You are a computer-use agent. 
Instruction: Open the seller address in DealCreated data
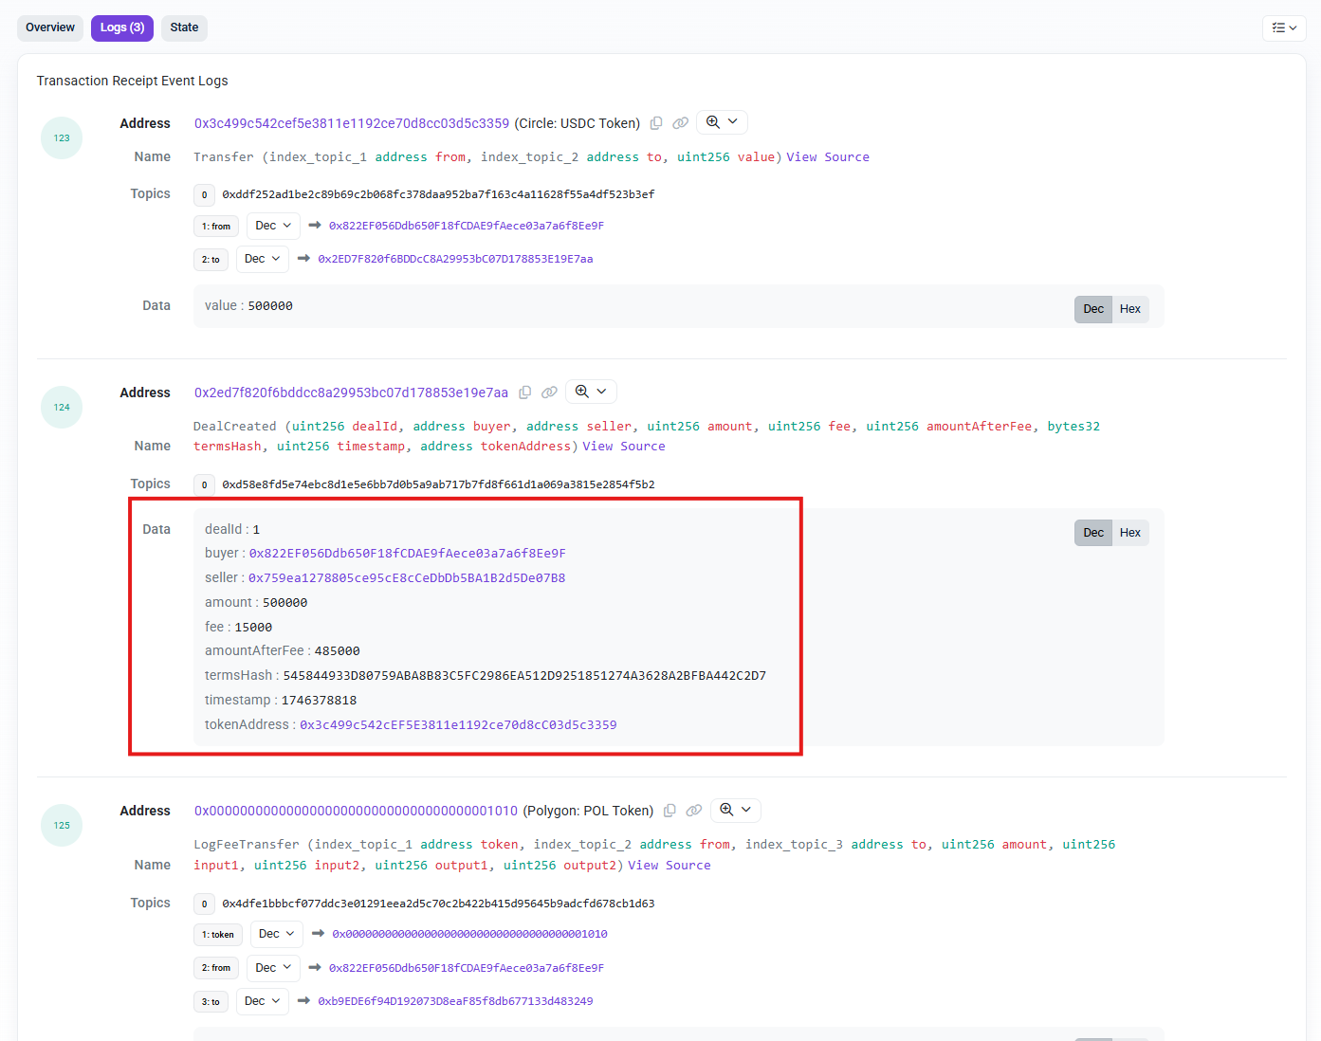coord(407,578)
